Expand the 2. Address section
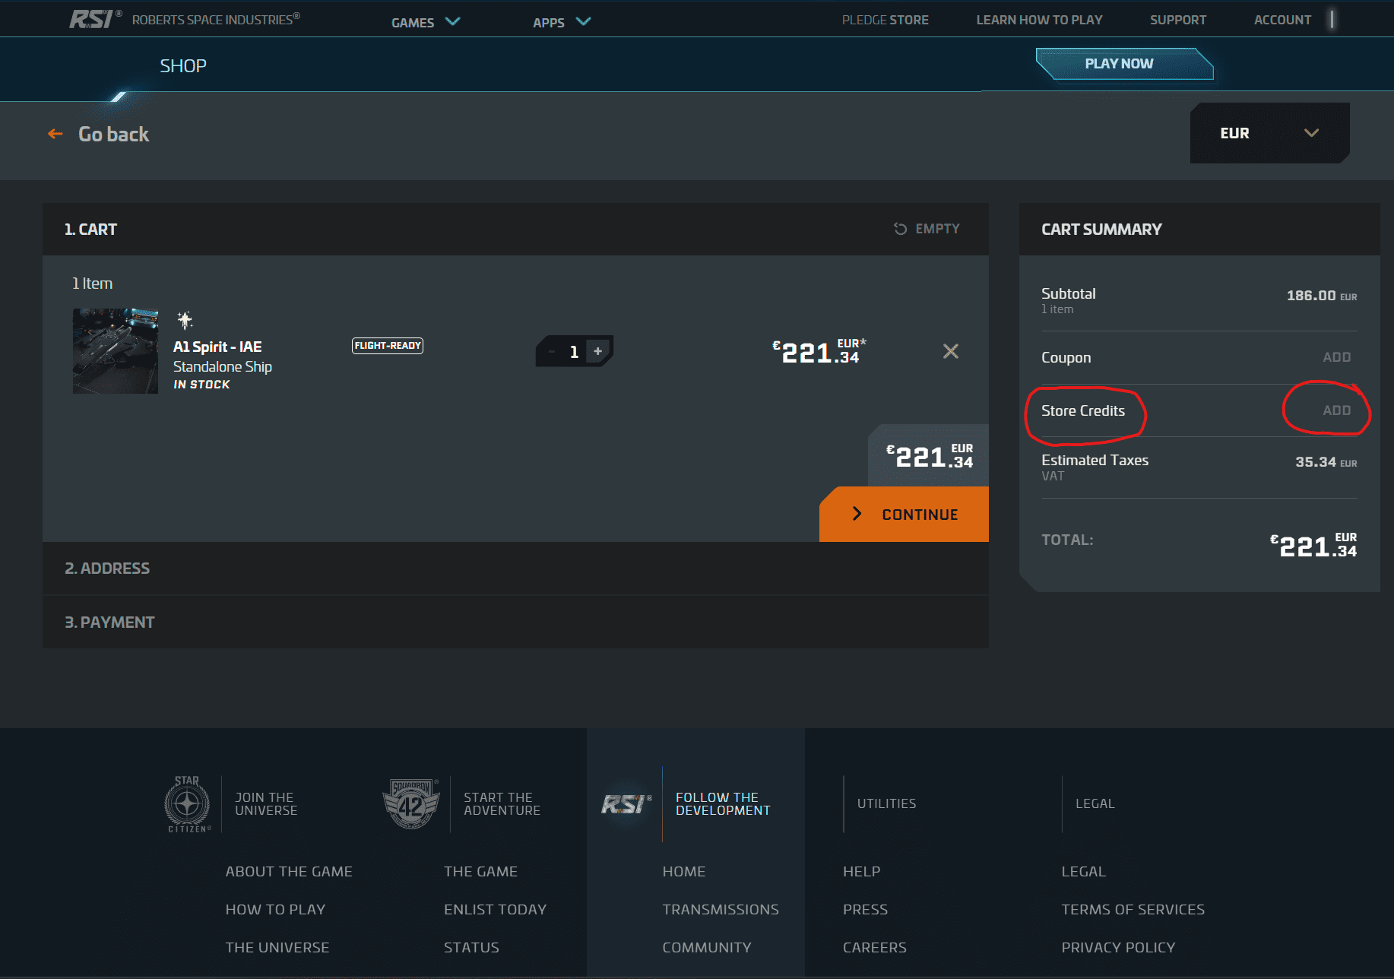The height and width of the screenshot is (979, 1394). coord(515,569)
